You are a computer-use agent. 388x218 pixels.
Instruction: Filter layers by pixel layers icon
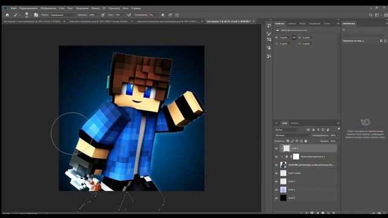pyautogui.click(x=308, y=130)
